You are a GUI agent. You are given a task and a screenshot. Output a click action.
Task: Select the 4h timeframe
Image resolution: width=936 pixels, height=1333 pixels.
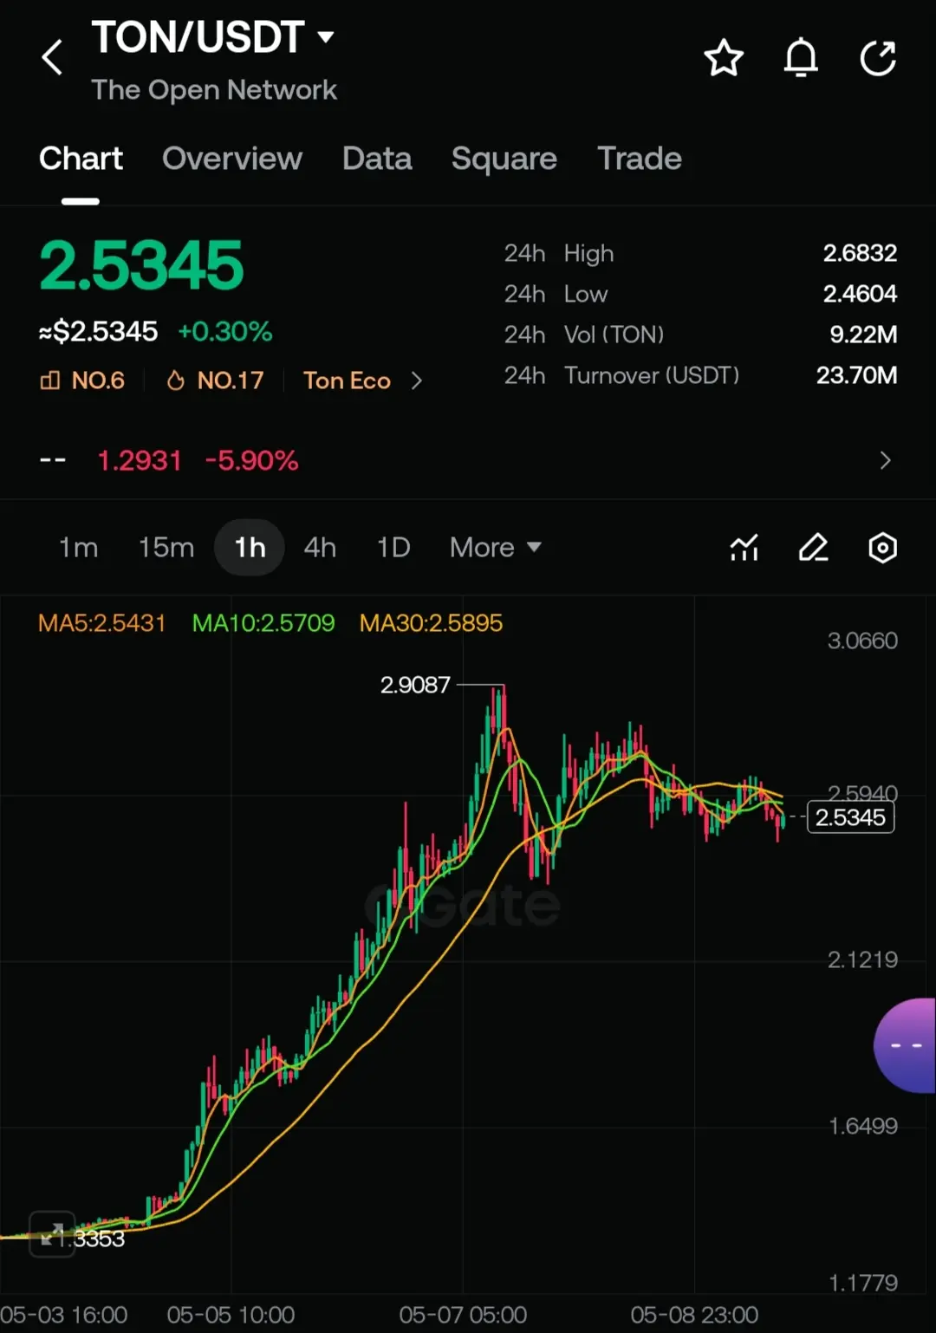coord(320,548)
